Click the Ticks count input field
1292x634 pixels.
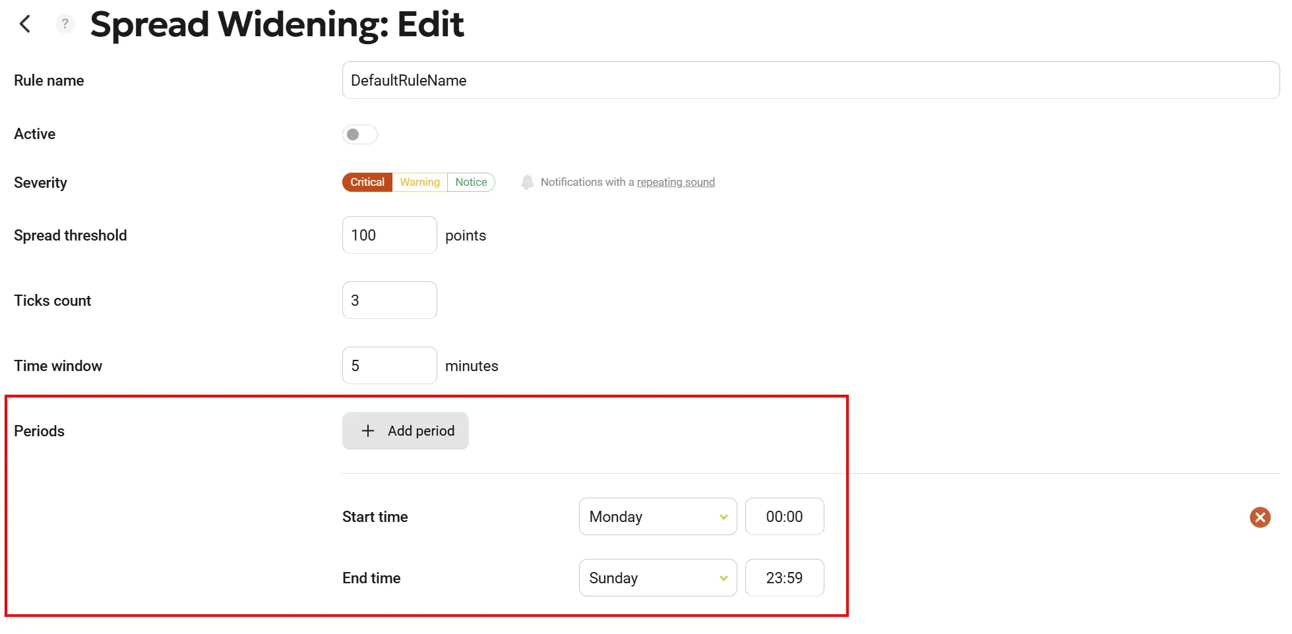click(x=389, y=301)
